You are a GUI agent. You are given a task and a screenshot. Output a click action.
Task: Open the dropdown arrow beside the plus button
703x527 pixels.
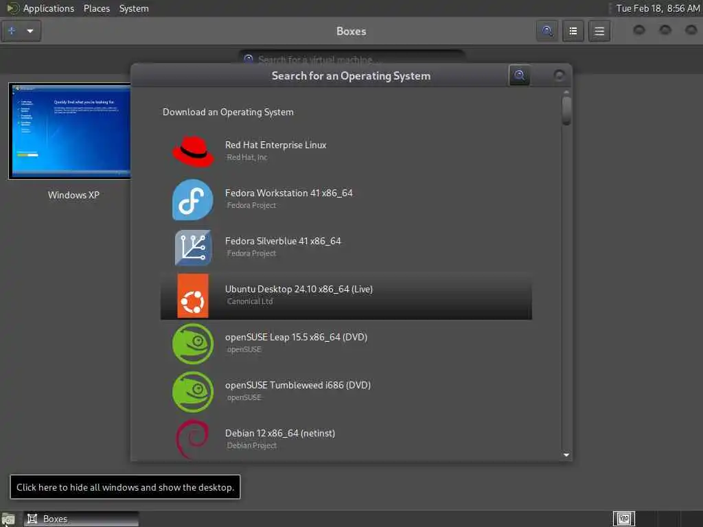[x=30, y=31]
